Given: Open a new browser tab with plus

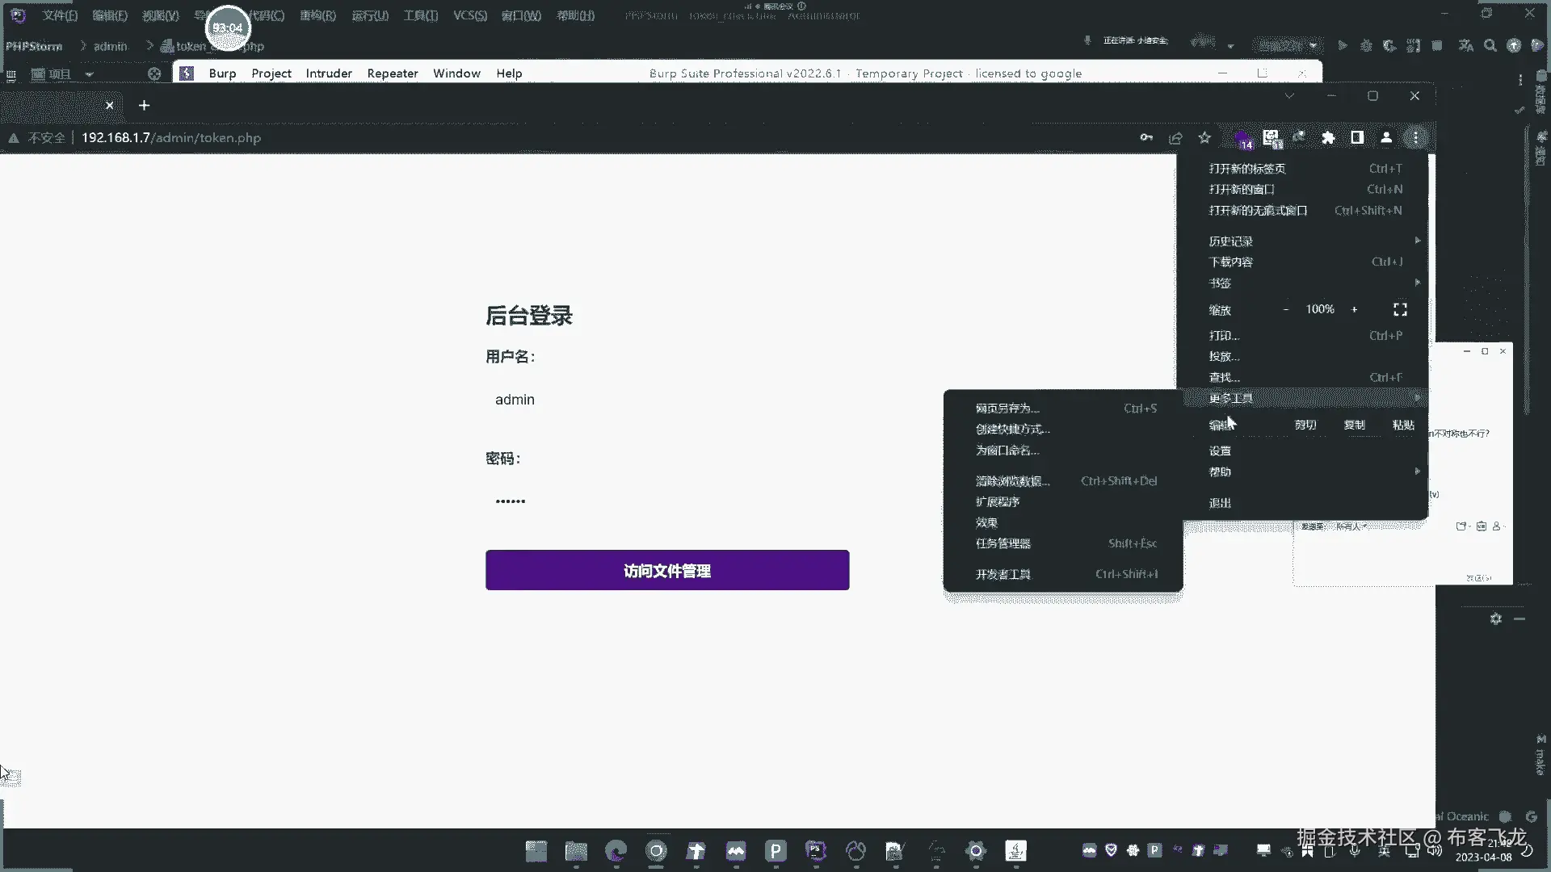Looking at the screenshot, I should pyautogui.click(x=144, y=106).
